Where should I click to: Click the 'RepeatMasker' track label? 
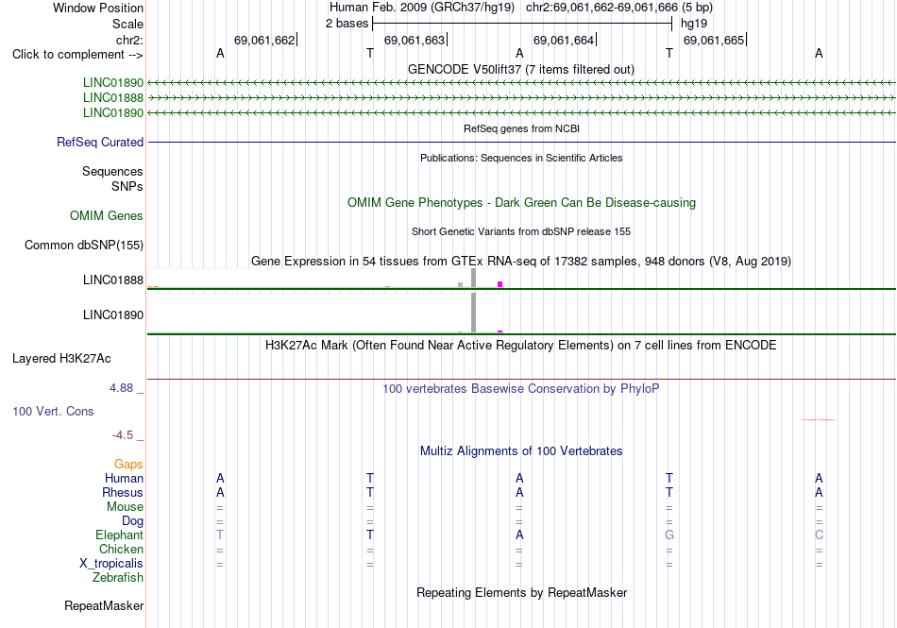coord(104,605)
